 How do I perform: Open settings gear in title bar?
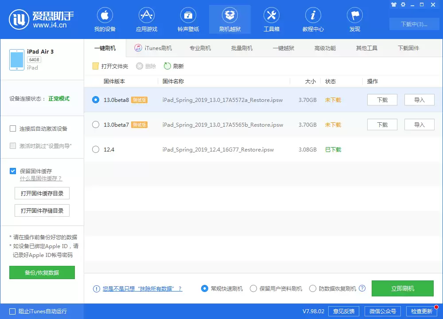click(403, 4)
